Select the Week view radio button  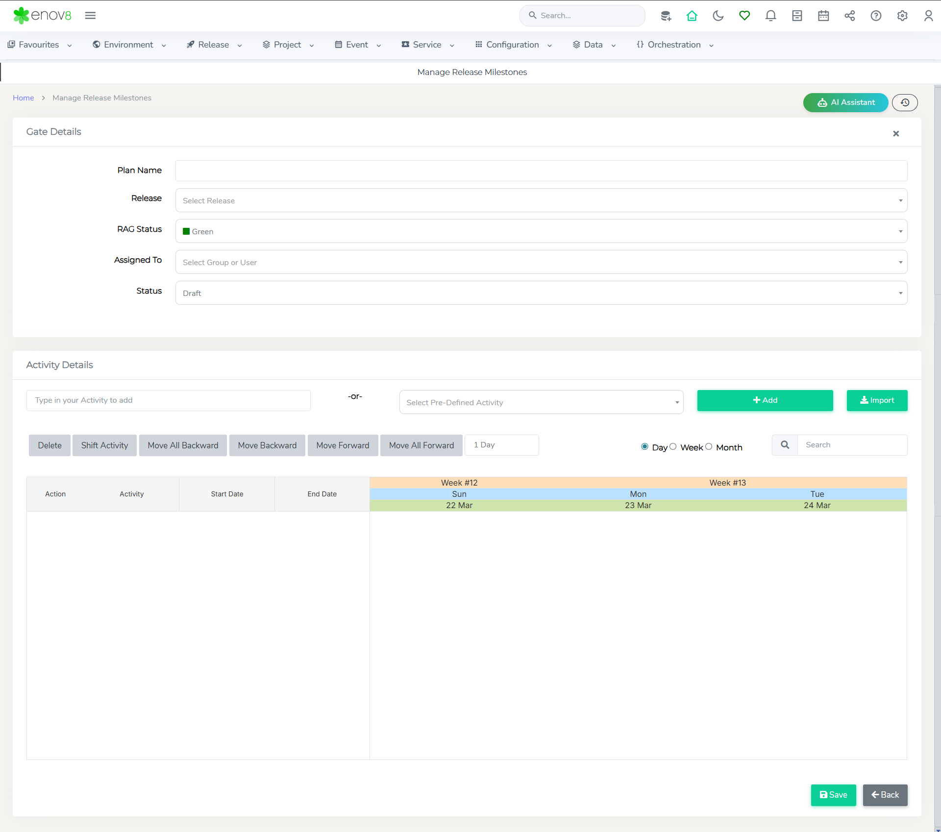pyautogui.click(x=673, y=446)
